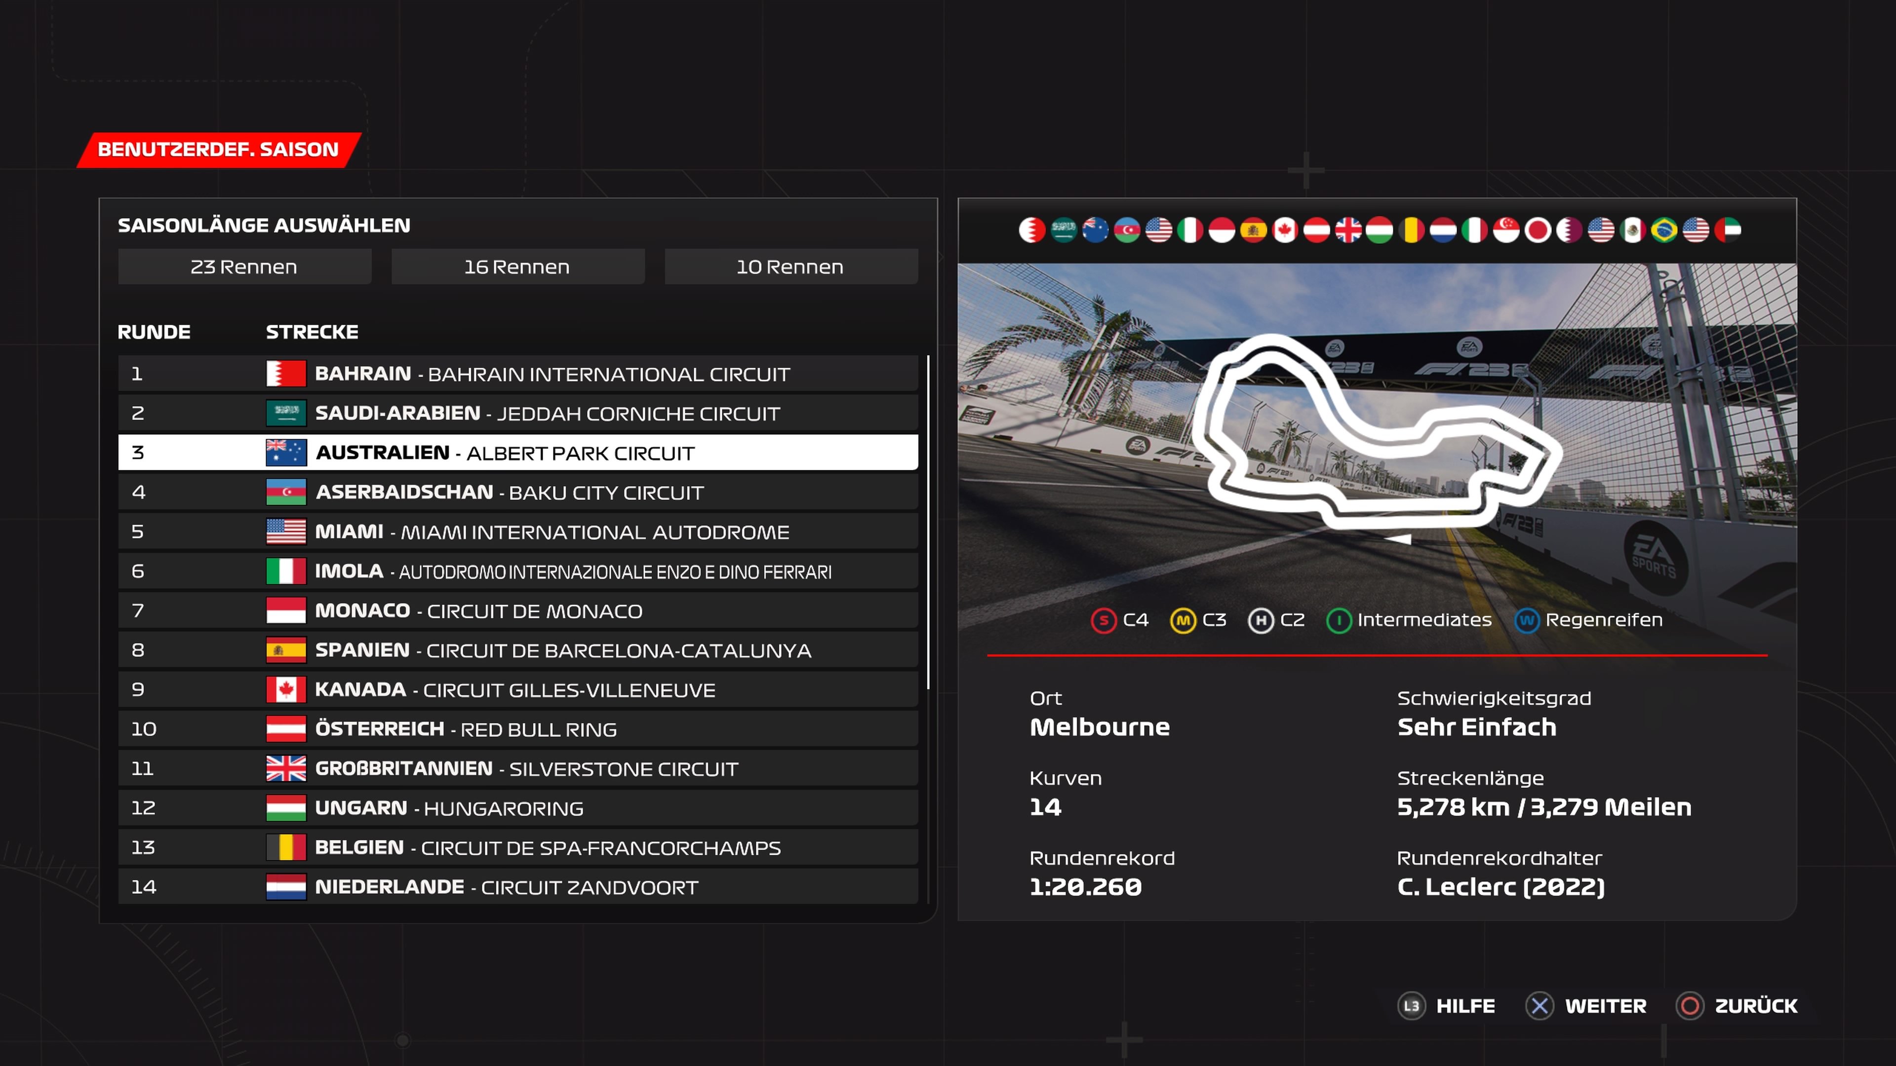This screenshot has height=1066, width=1896.
Task: Select round 2 Jeddah Corniche Circuit
Action: (518, 414)
